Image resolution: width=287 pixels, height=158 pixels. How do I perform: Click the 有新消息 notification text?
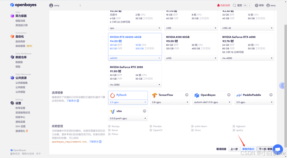click(x=225, y=6)
